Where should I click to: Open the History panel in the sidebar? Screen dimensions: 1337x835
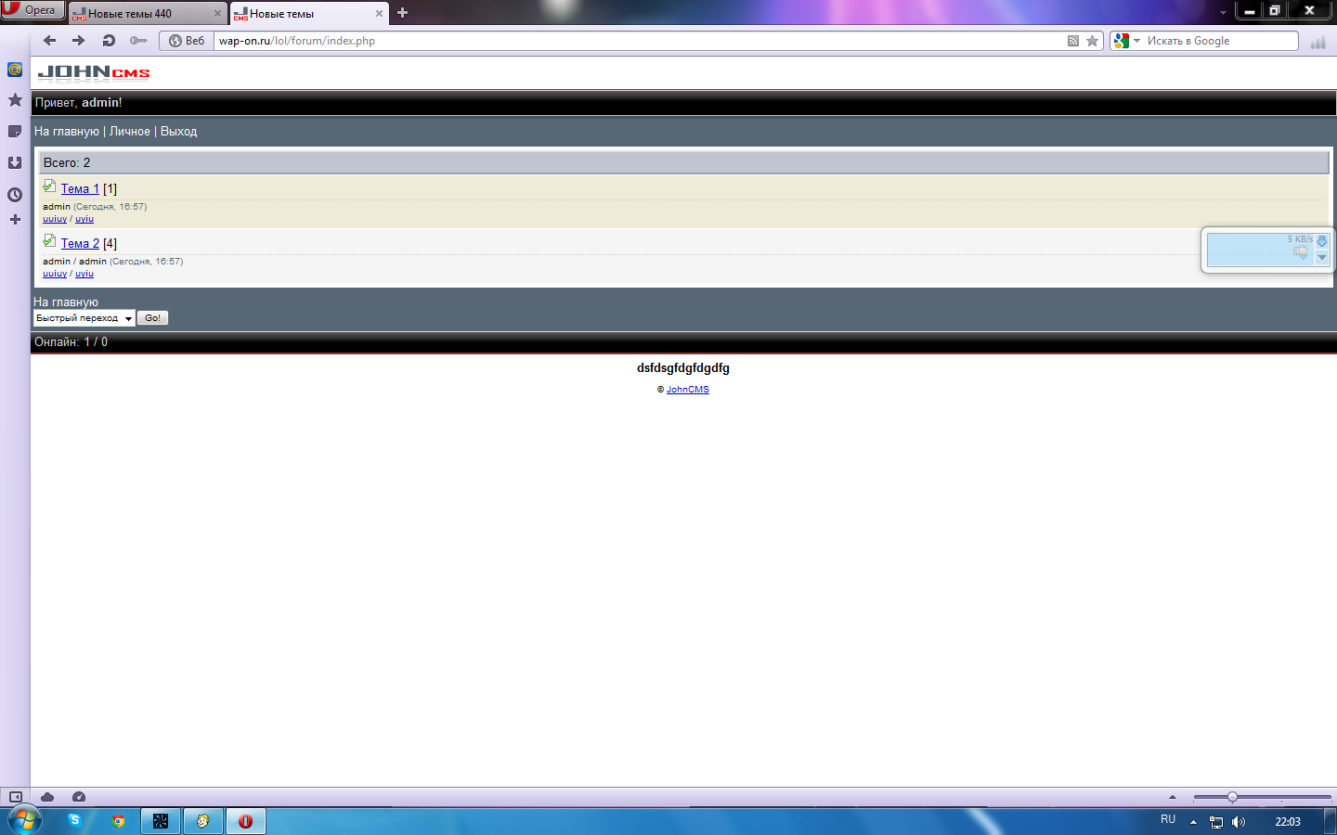[15, 195]
